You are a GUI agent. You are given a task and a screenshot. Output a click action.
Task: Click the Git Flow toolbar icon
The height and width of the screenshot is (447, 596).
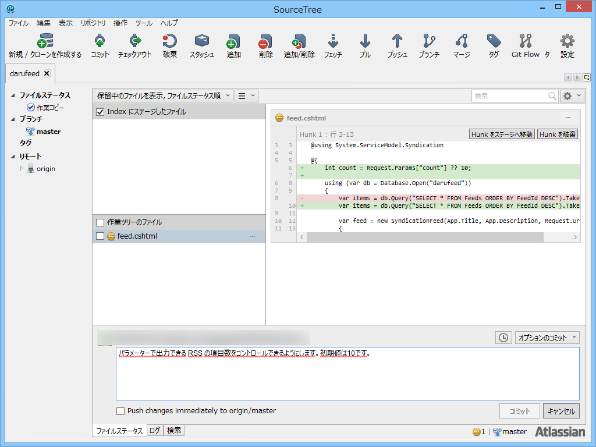[x=526, y=41]
